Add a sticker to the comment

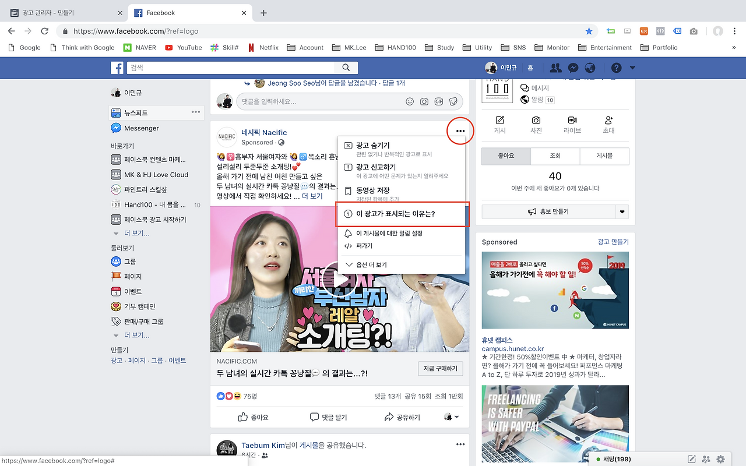click(453, 101)
